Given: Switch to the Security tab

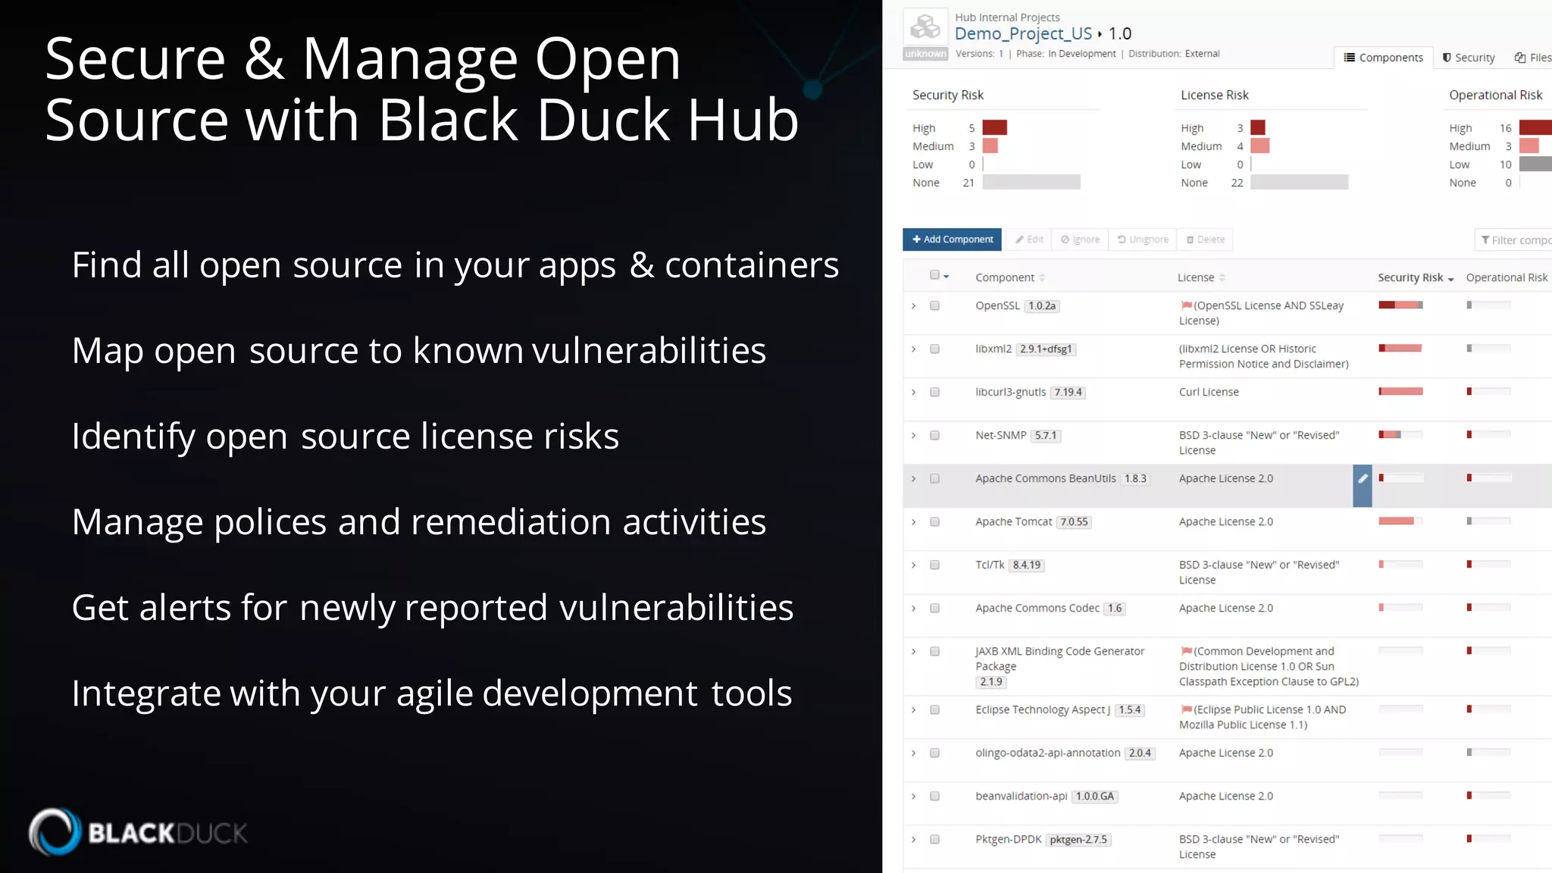Looking at the screenshot, I should (x=1469, y=58).
